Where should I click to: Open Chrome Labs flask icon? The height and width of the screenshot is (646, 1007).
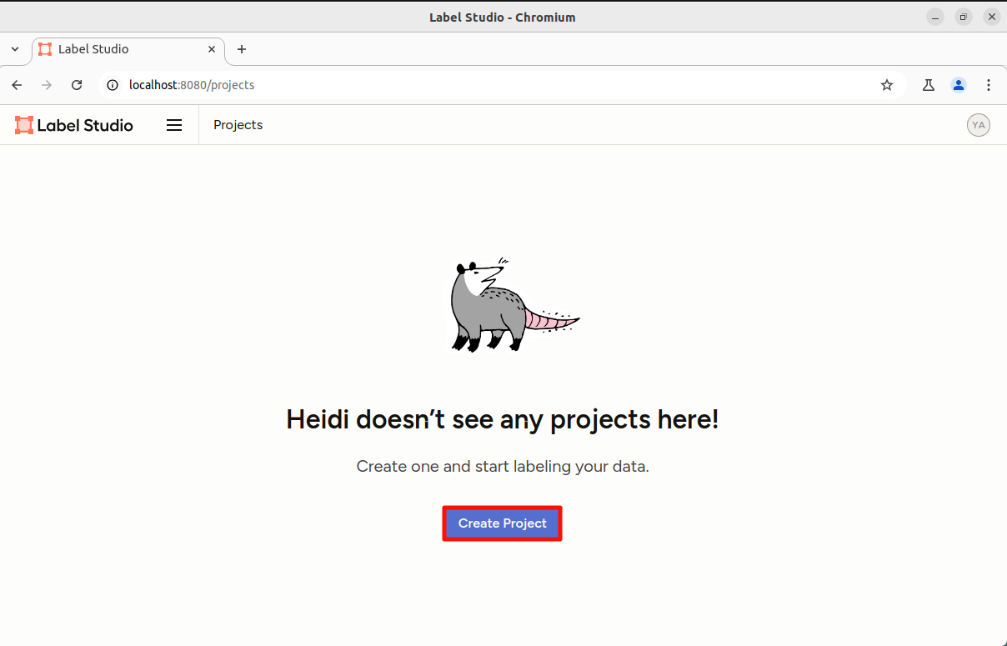929,85
